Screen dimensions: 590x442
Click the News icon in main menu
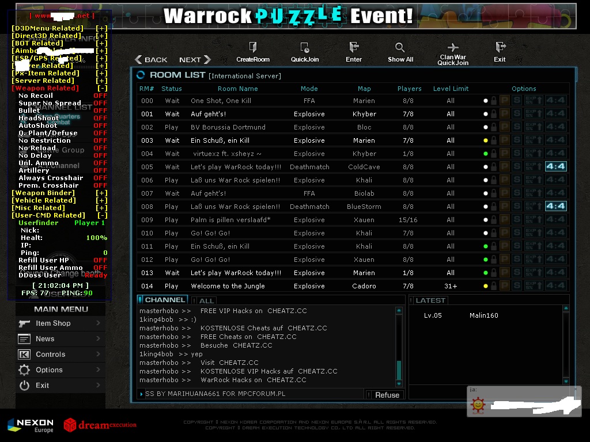coord(24,339)
